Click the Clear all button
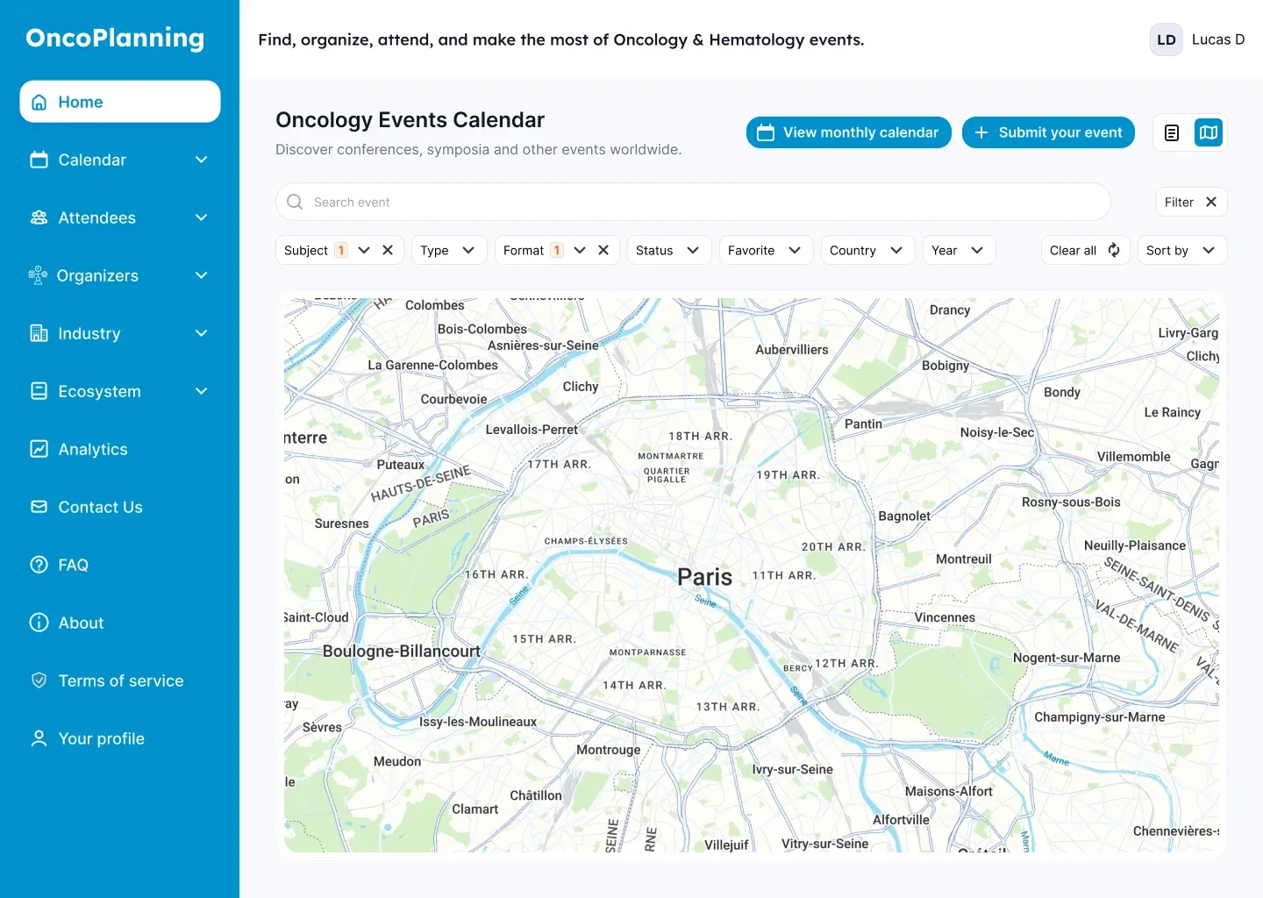This screenshot has width=1263, height=898. pos(1085,250)
